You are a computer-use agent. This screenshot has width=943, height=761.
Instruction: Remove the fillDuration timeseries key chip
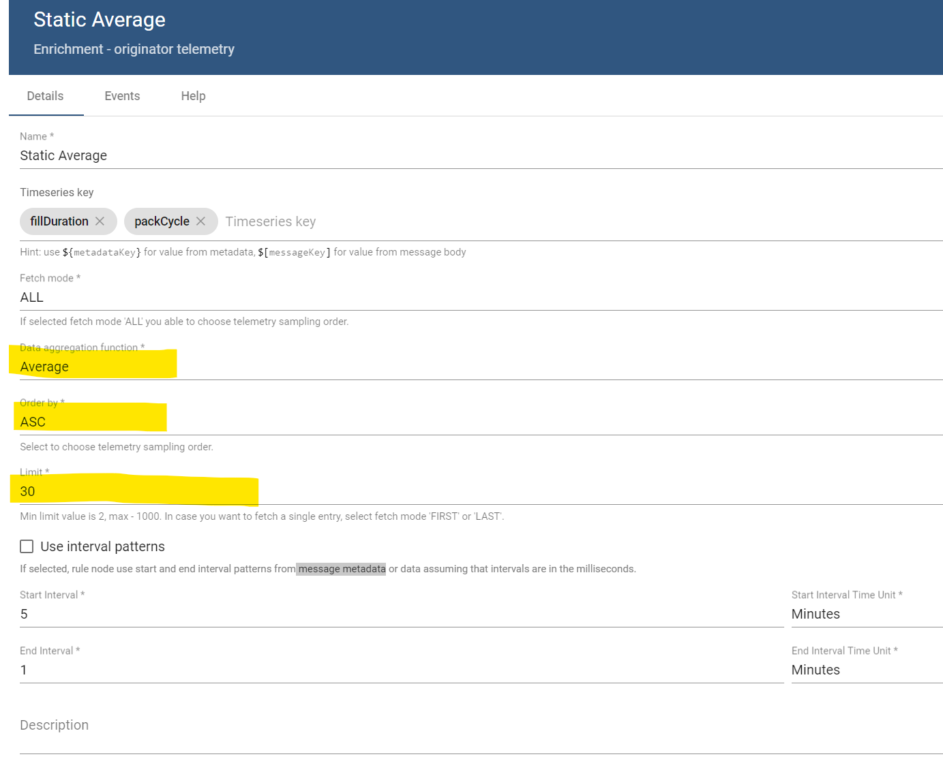(100, 221)
